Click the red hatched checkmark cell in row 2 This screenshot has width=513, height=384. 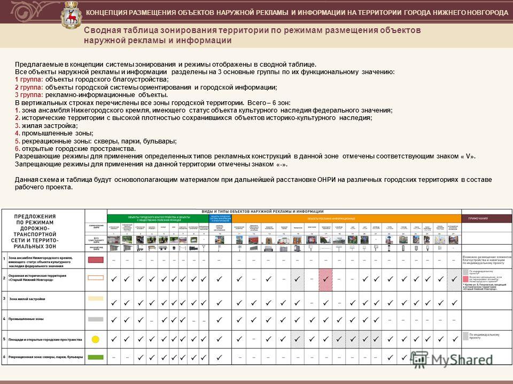(x=325, y=279)
